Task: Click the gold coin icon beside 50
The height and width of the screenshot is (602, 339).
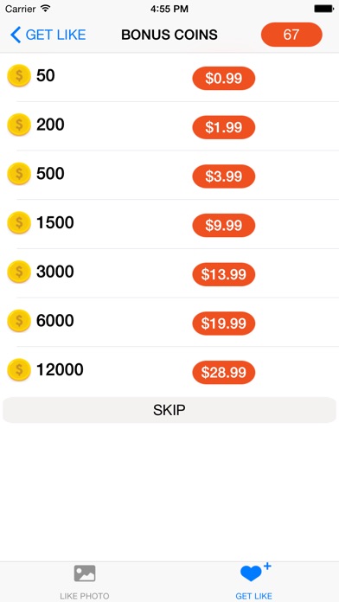Action: tap(19, 76)
